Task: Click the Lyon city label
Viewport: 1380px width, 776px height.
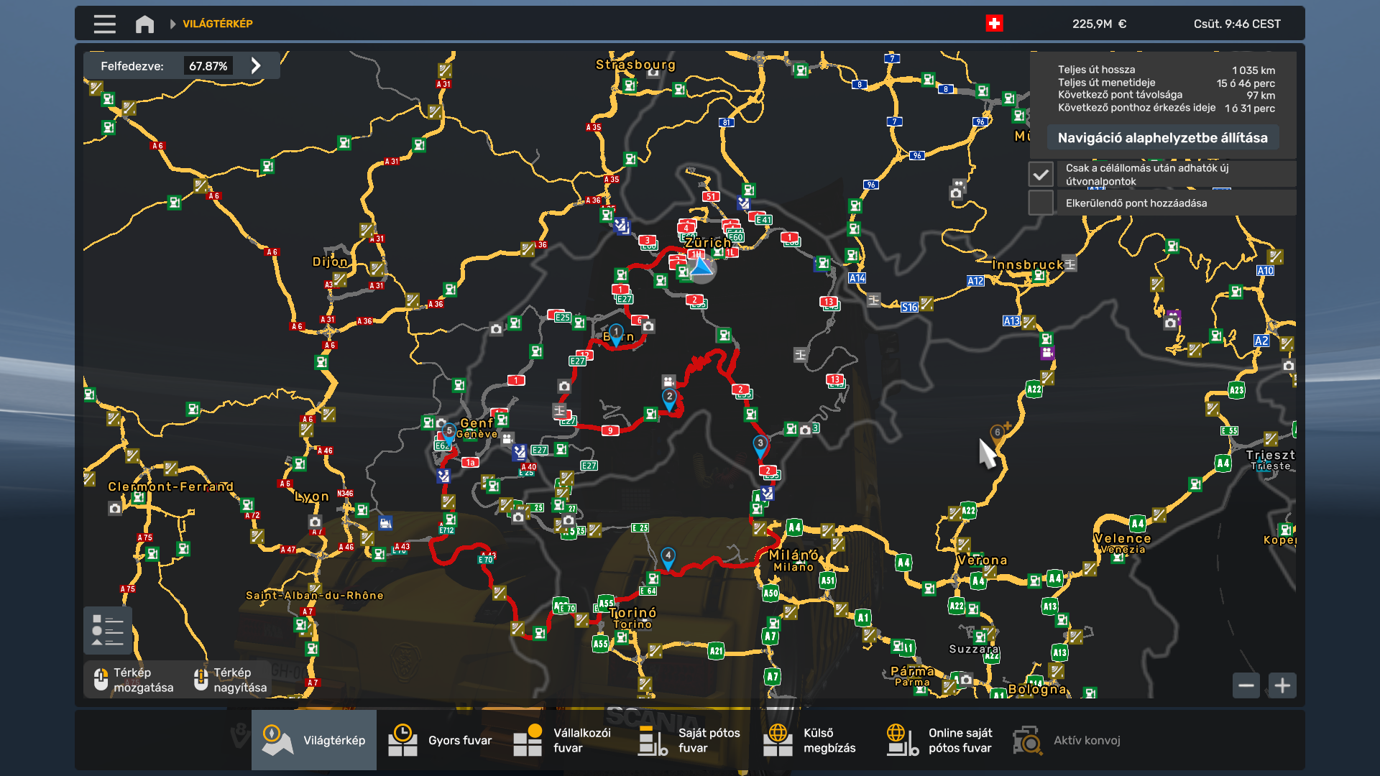Action: (312, 496)
